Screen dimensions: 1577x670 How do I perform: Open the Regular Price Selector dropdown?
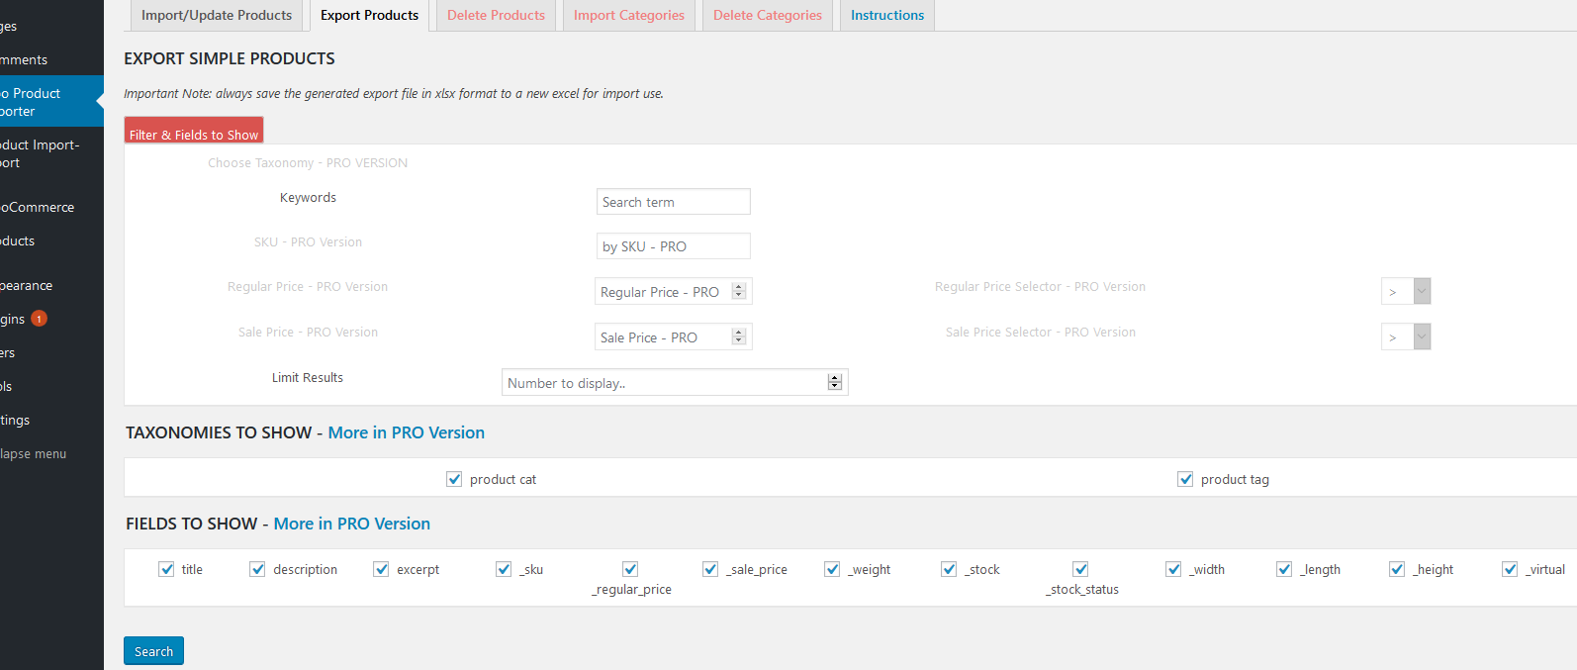1406,291
